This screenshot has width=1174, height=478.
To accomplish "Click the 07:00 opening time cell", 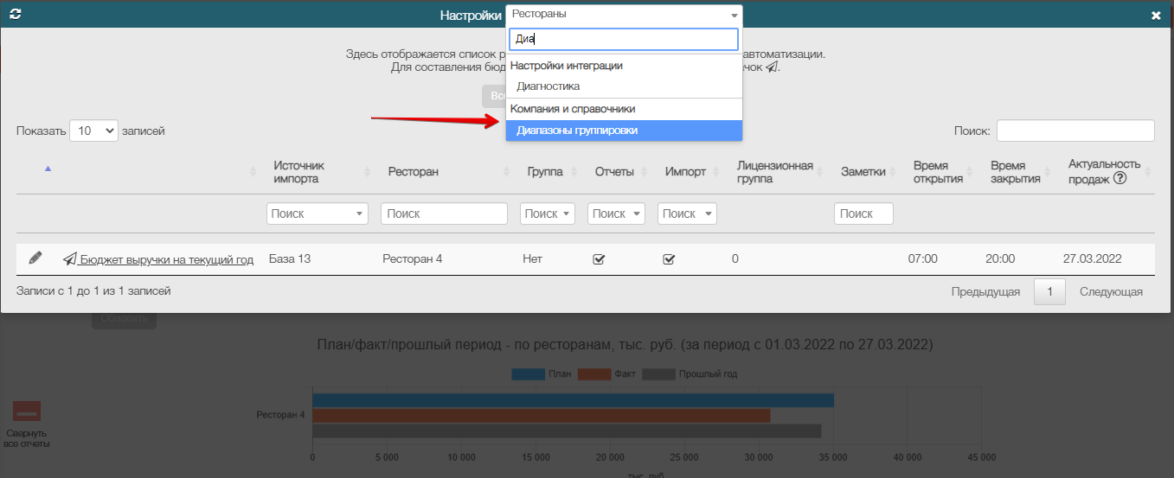I will pyautogui.click(x=923, y=258).
